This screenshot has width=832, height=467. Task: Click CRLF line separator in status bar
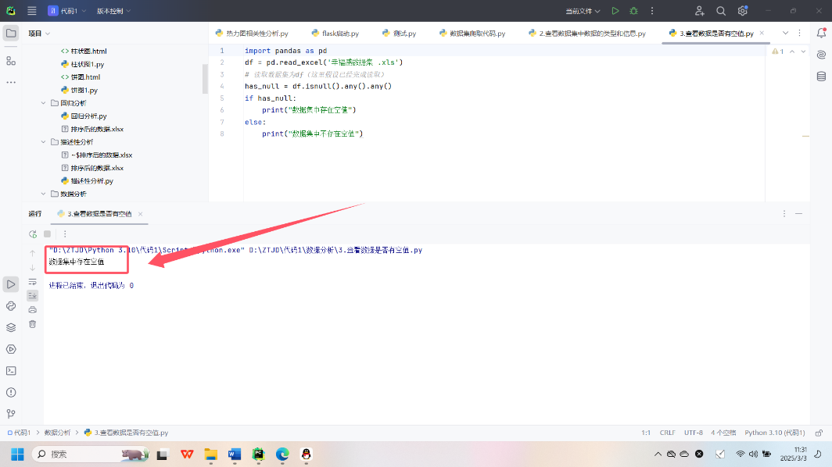tap(667, 433)
